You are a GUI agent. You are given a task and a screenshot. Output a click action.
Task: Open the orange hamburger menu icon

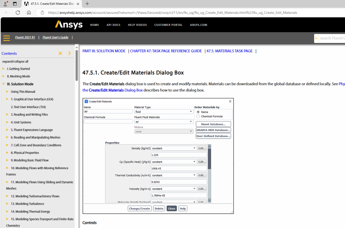(x=7, y=38)
